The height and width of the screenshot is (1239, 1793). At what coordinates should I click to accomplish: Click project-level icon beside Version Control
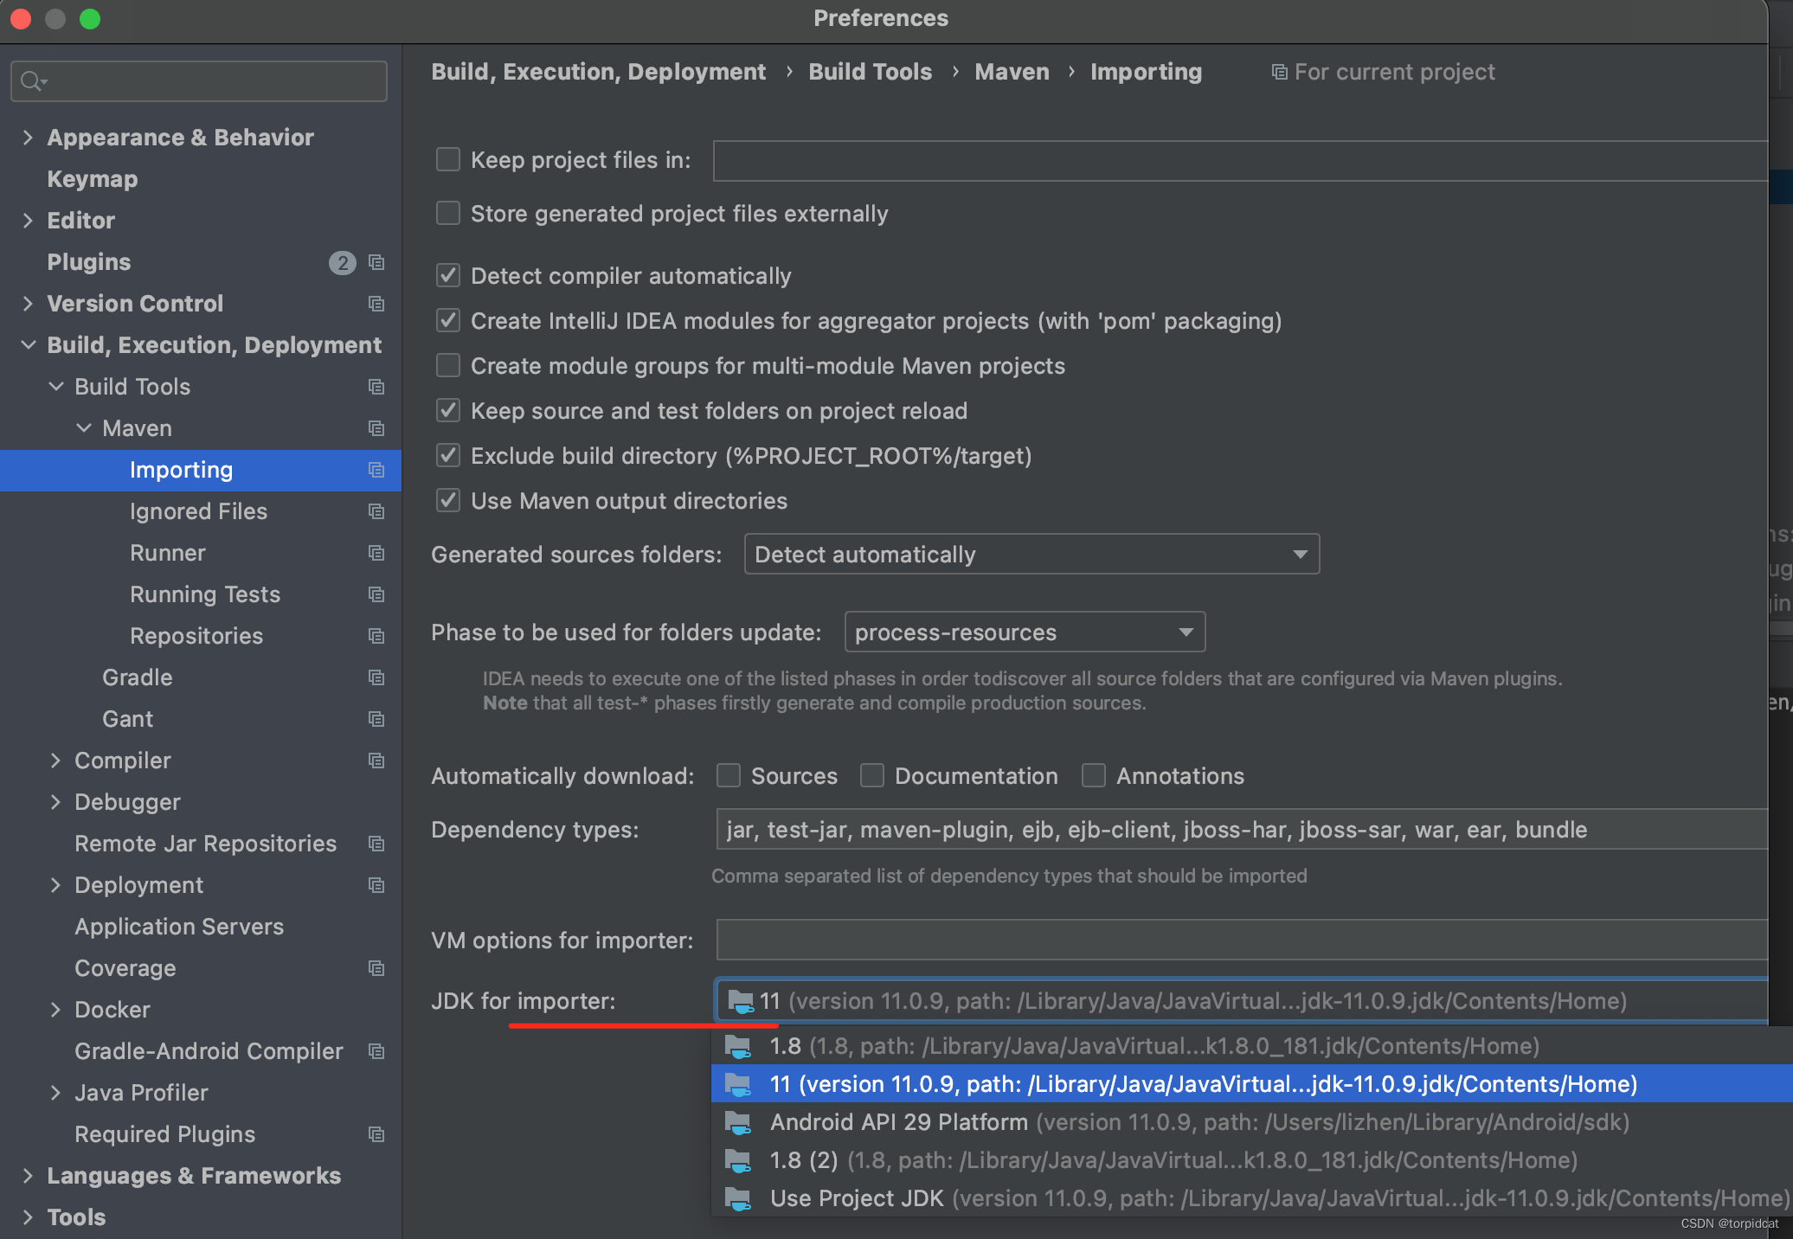coord(376,304)
